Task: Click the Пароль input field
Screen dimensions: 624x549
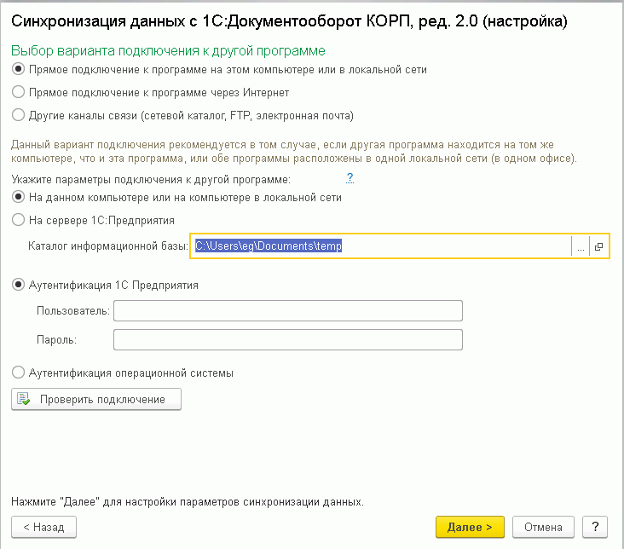Action: [288, 339]
